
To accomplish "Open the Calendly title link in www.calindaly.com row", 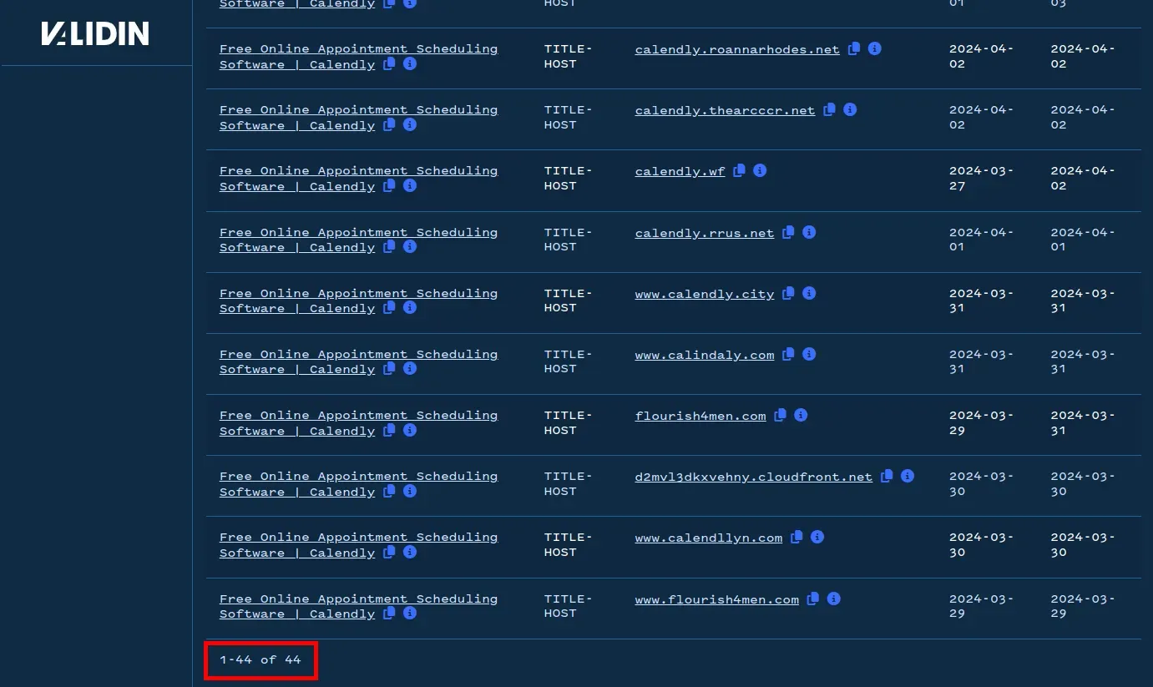I will click(x=358, y=361).
